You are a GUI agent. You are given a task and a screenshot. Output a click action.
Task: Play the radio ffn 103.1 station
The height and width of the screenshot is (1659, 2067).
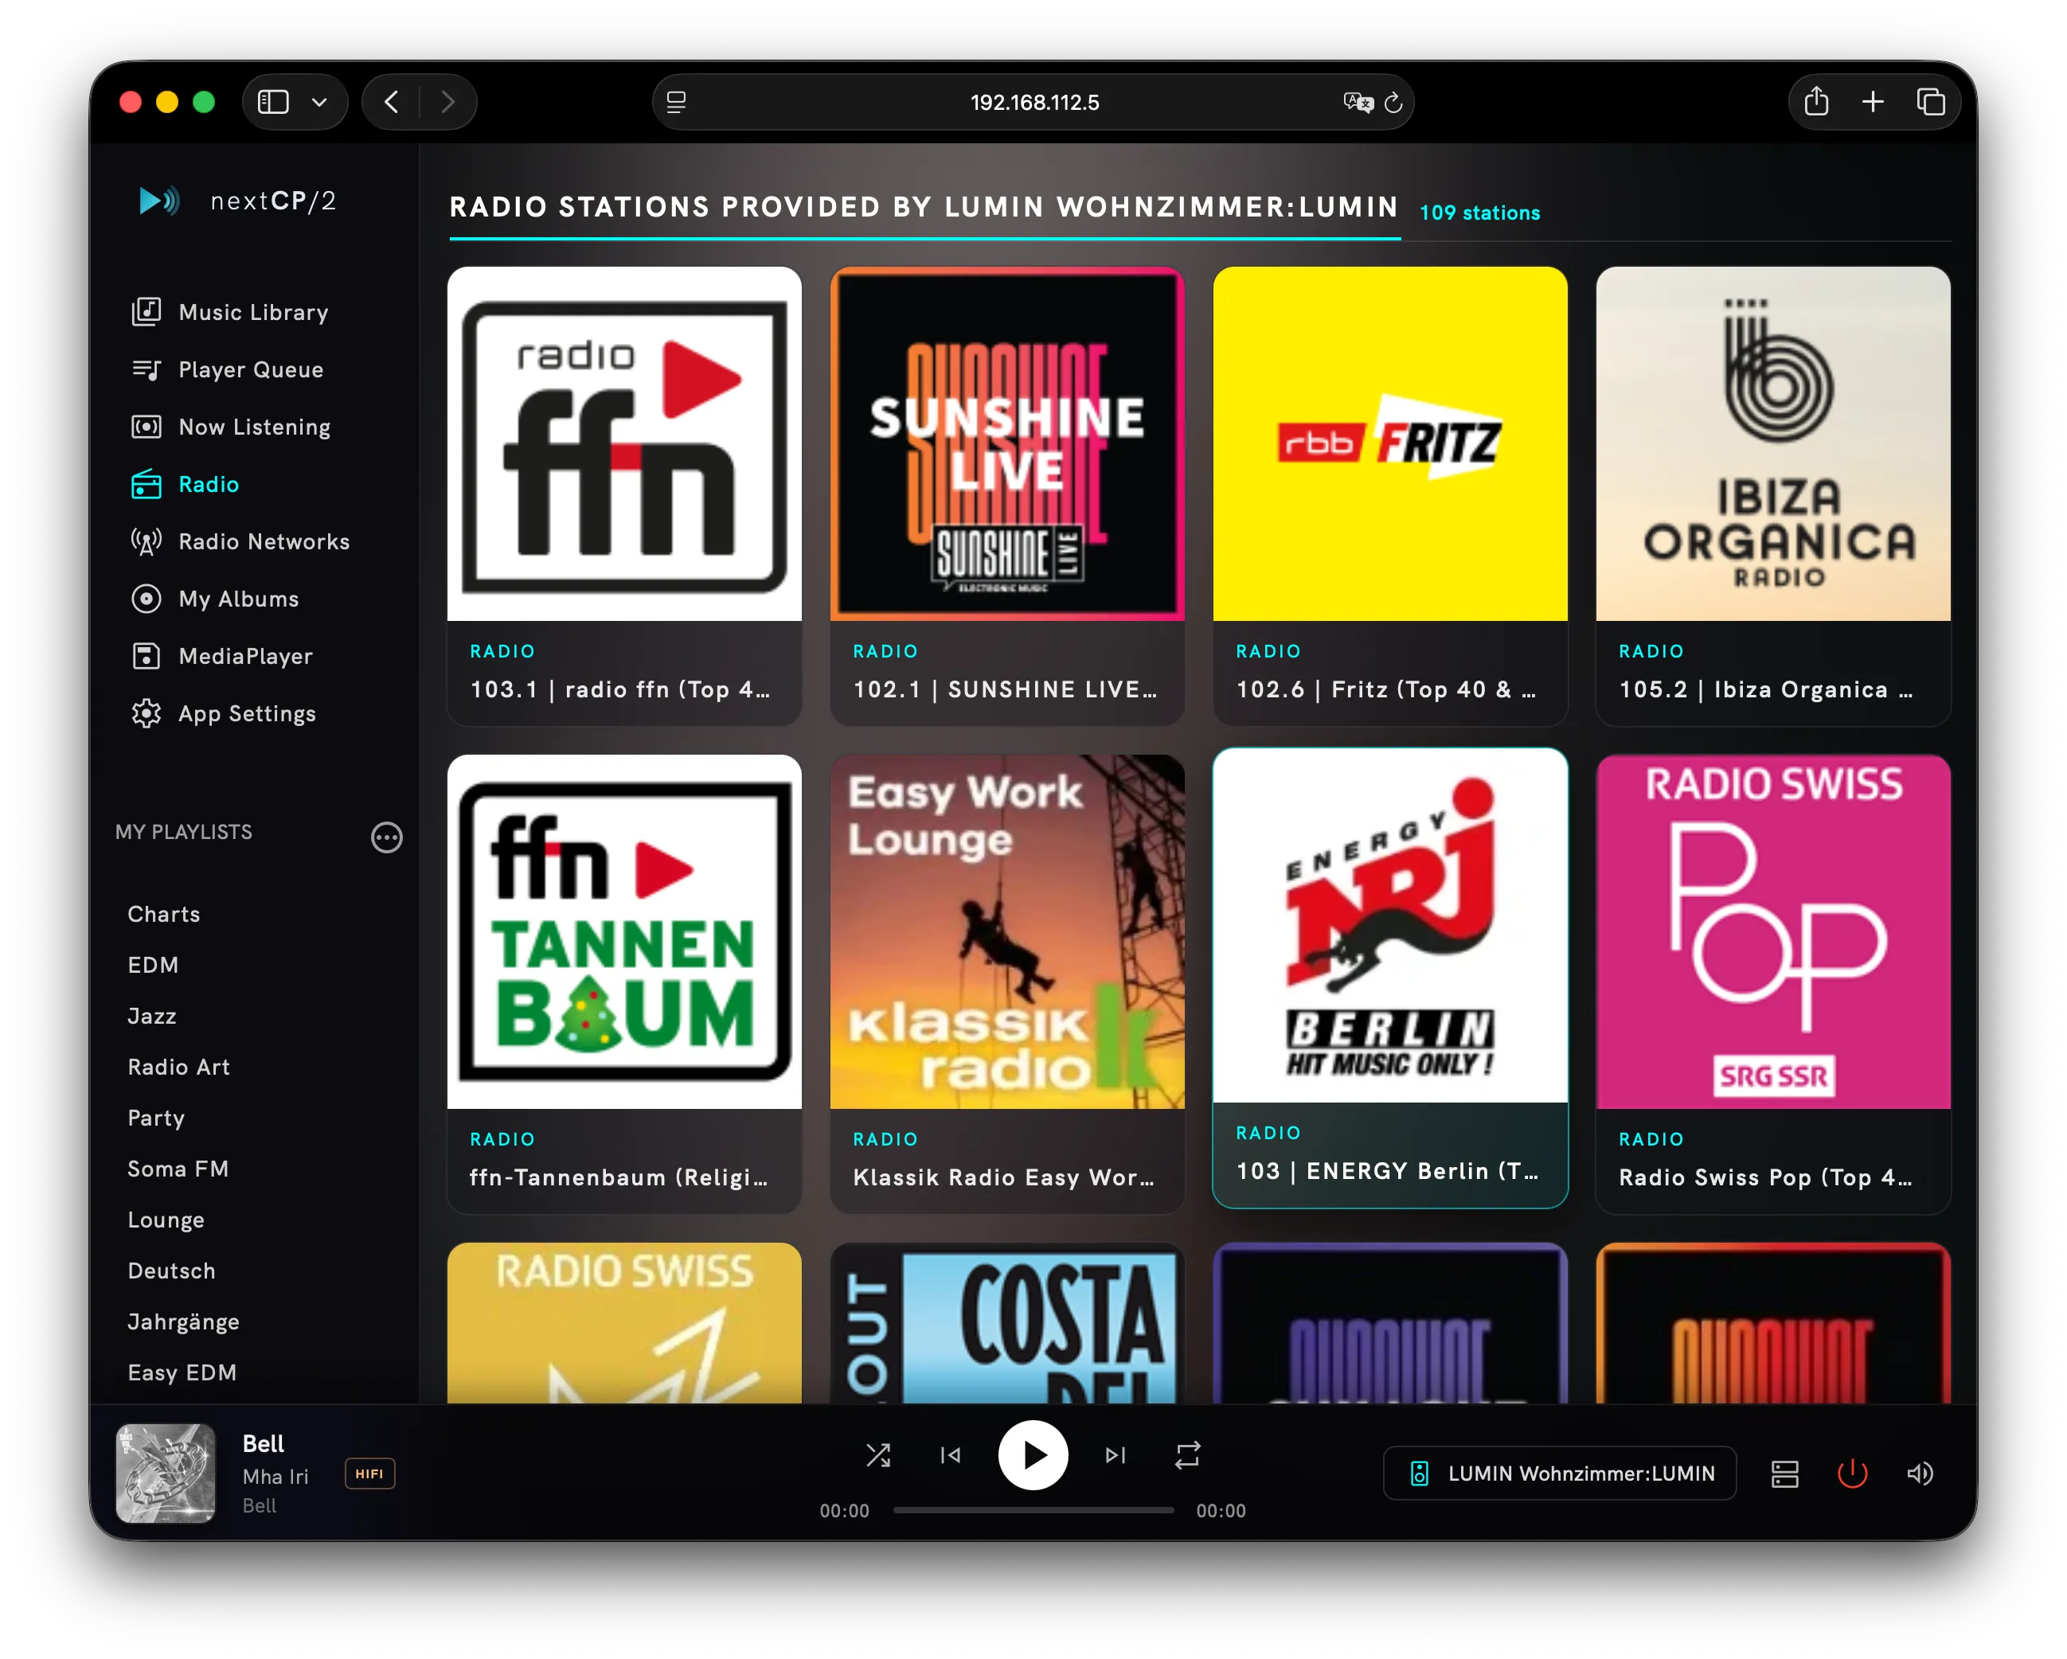click(x=624, y=495)
